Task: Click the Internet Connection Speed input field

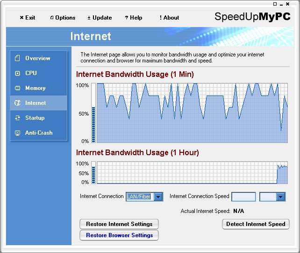Action: coord(243,197)
